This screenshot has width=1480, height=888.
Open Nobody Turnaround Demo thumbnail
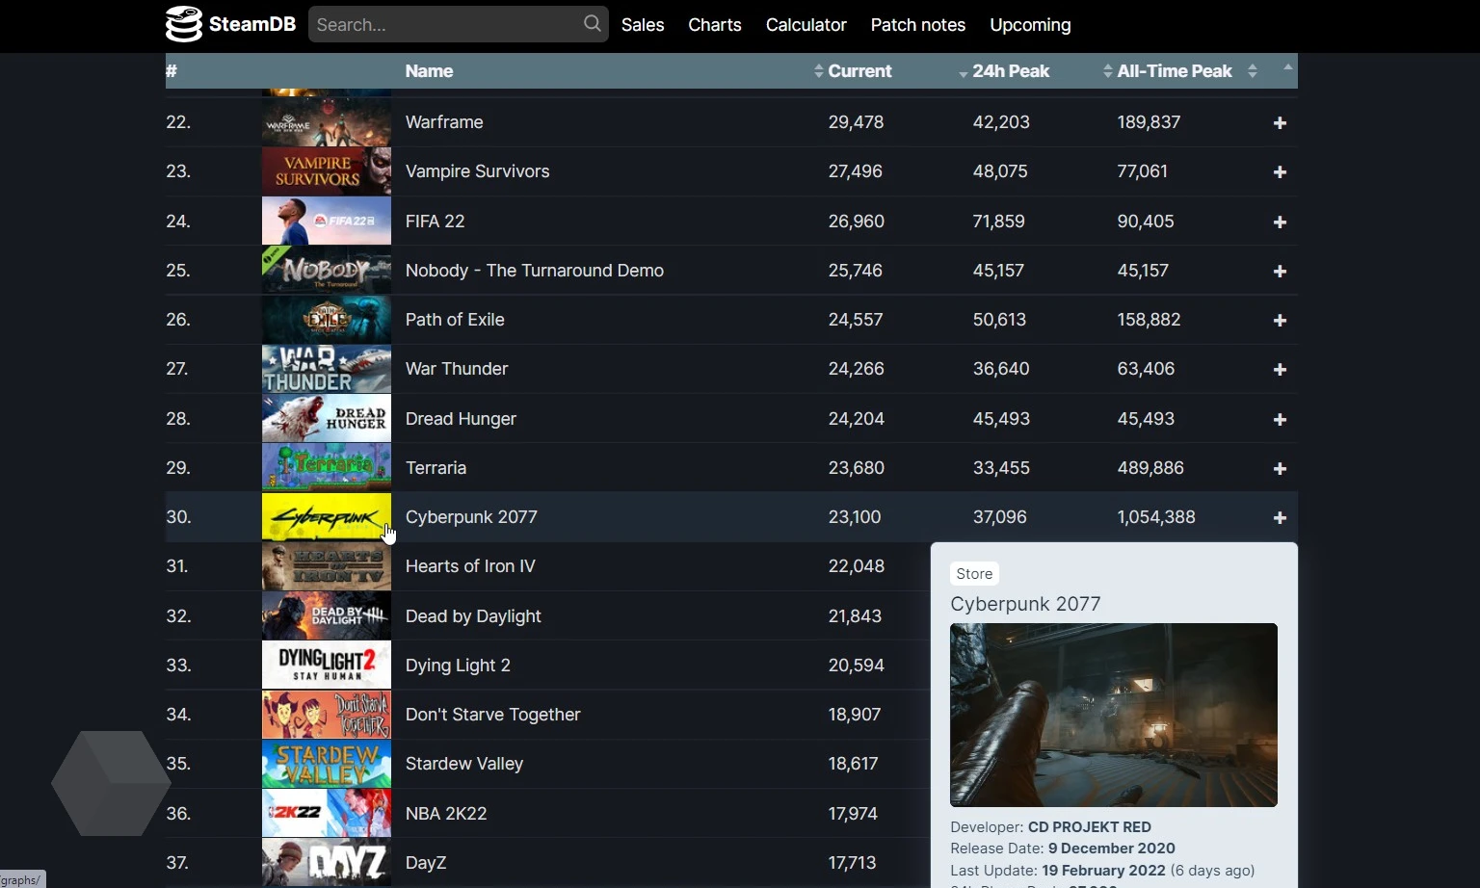coord(327,270)
